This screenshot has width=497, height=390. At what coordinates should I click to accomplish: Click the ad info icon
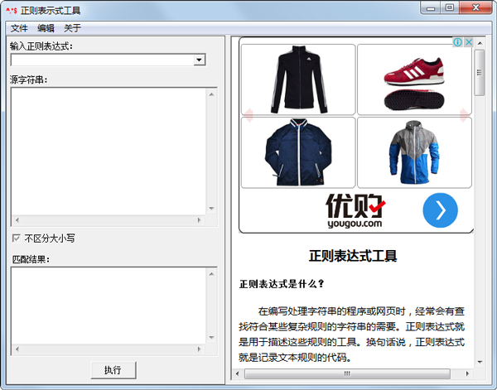coord(457,42)
